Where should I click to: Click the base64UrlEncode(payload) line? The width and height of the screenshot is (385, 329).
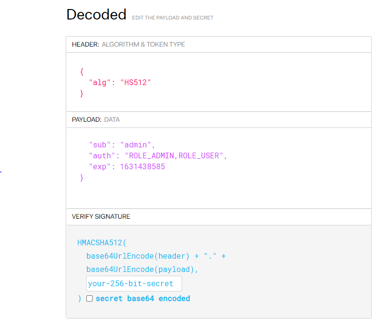pyautogui.click(x=142, y=269)
